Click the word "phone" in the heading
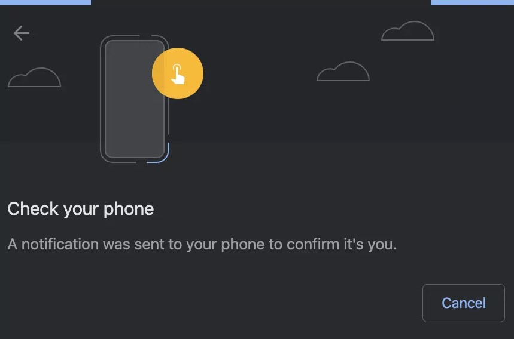Screen dimensions: 514x339 click(x=129, y=209)
